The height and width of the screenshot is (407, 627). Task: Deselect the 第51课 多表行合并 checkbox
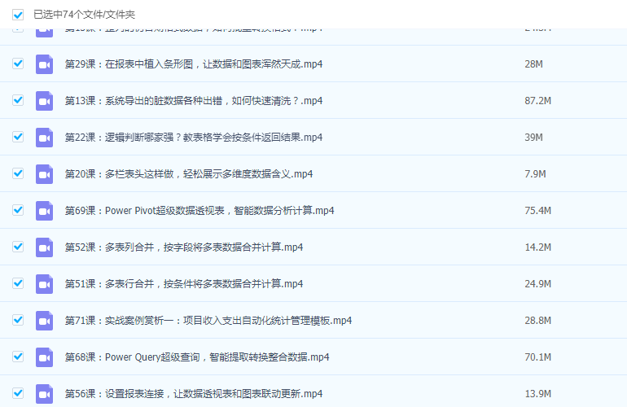[x=18, y=283]
